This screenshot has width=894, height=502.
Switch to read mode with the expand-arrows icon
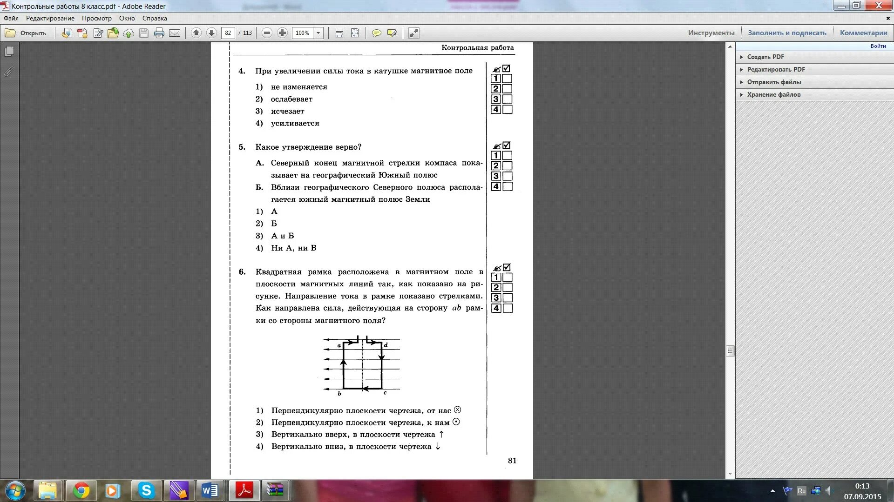coord(413,33)
